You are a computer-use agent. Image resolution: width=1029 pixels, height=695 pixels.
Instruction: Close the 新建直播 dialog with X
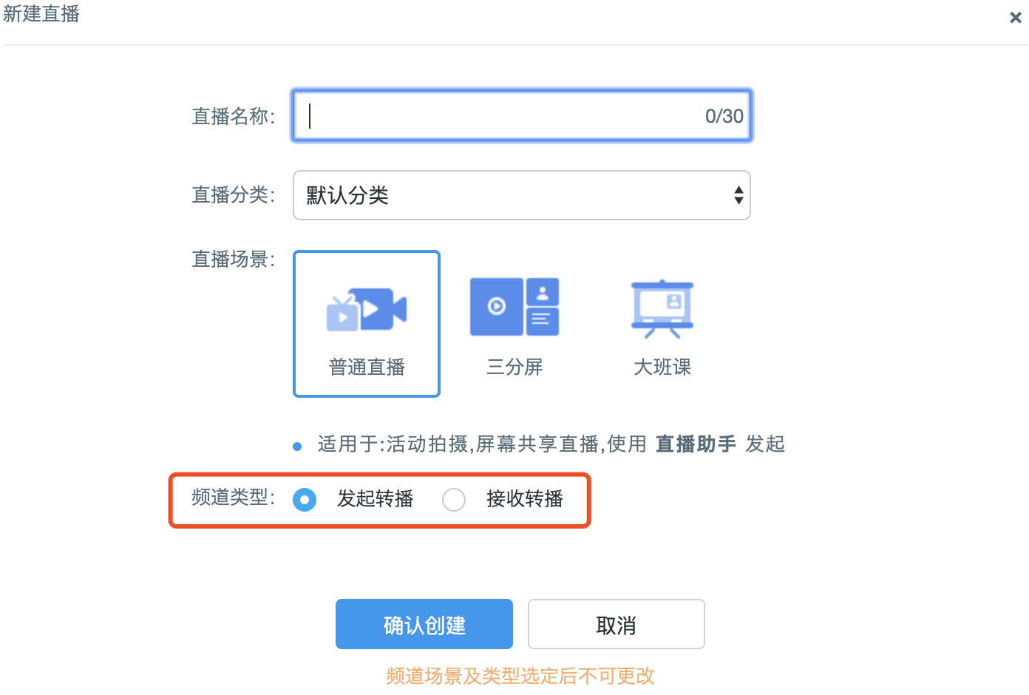click(1016, 18)
